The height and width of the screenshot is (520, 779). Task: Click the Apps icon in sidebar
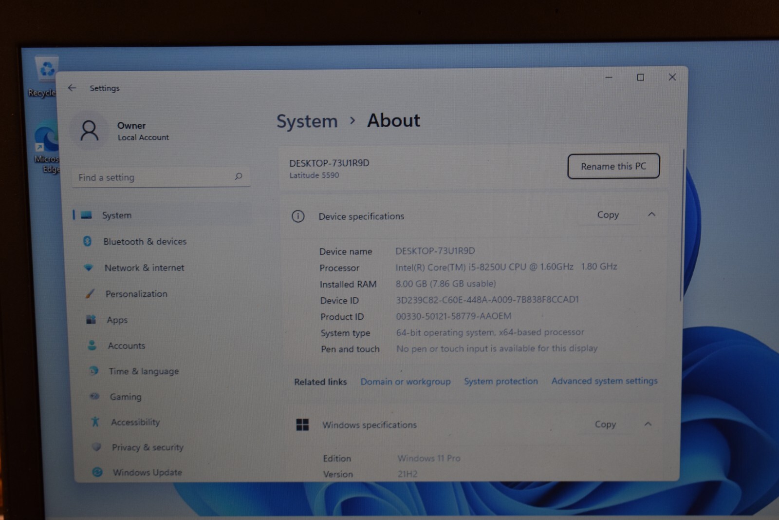tap(91, 320)
